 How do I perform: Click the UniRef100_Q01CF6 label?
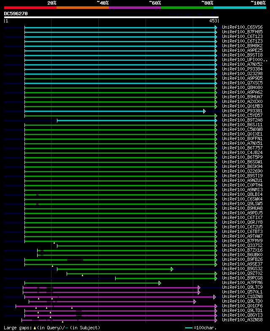pos(242,306)
